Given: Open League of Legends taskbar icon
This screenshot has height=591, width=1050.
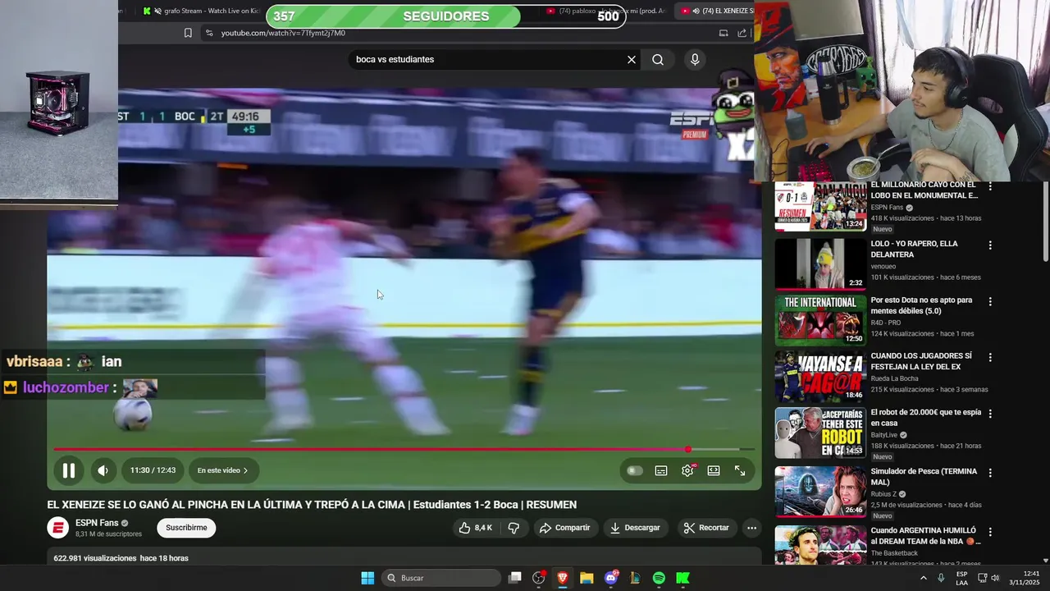Looking at the screenshot, I should pos(635,578).
